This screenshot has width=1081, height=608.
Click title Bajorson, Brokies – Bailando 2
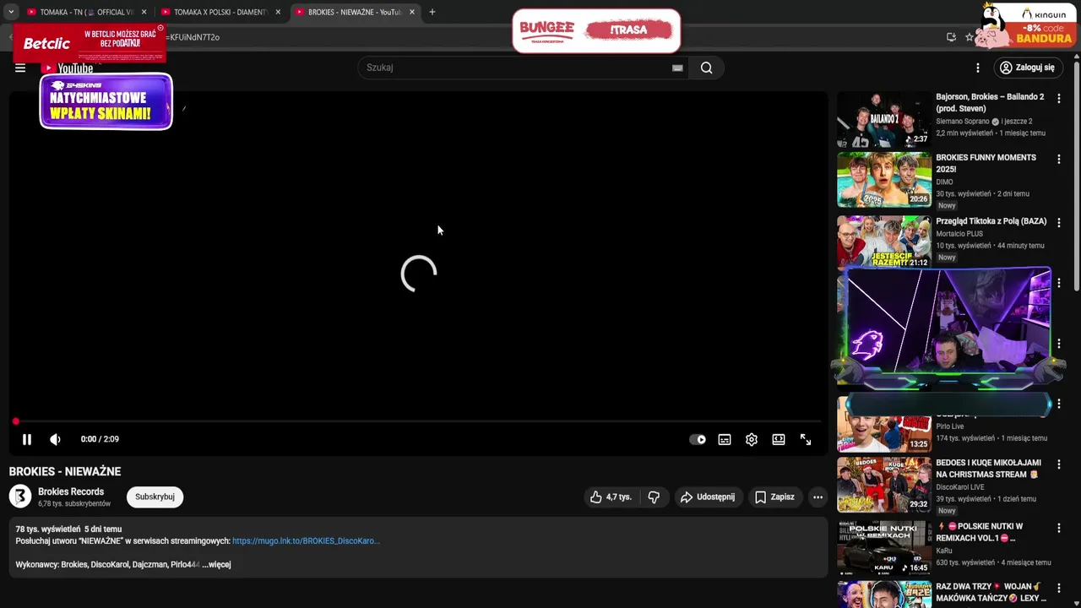pyautogui.click(x=990, y=102)
